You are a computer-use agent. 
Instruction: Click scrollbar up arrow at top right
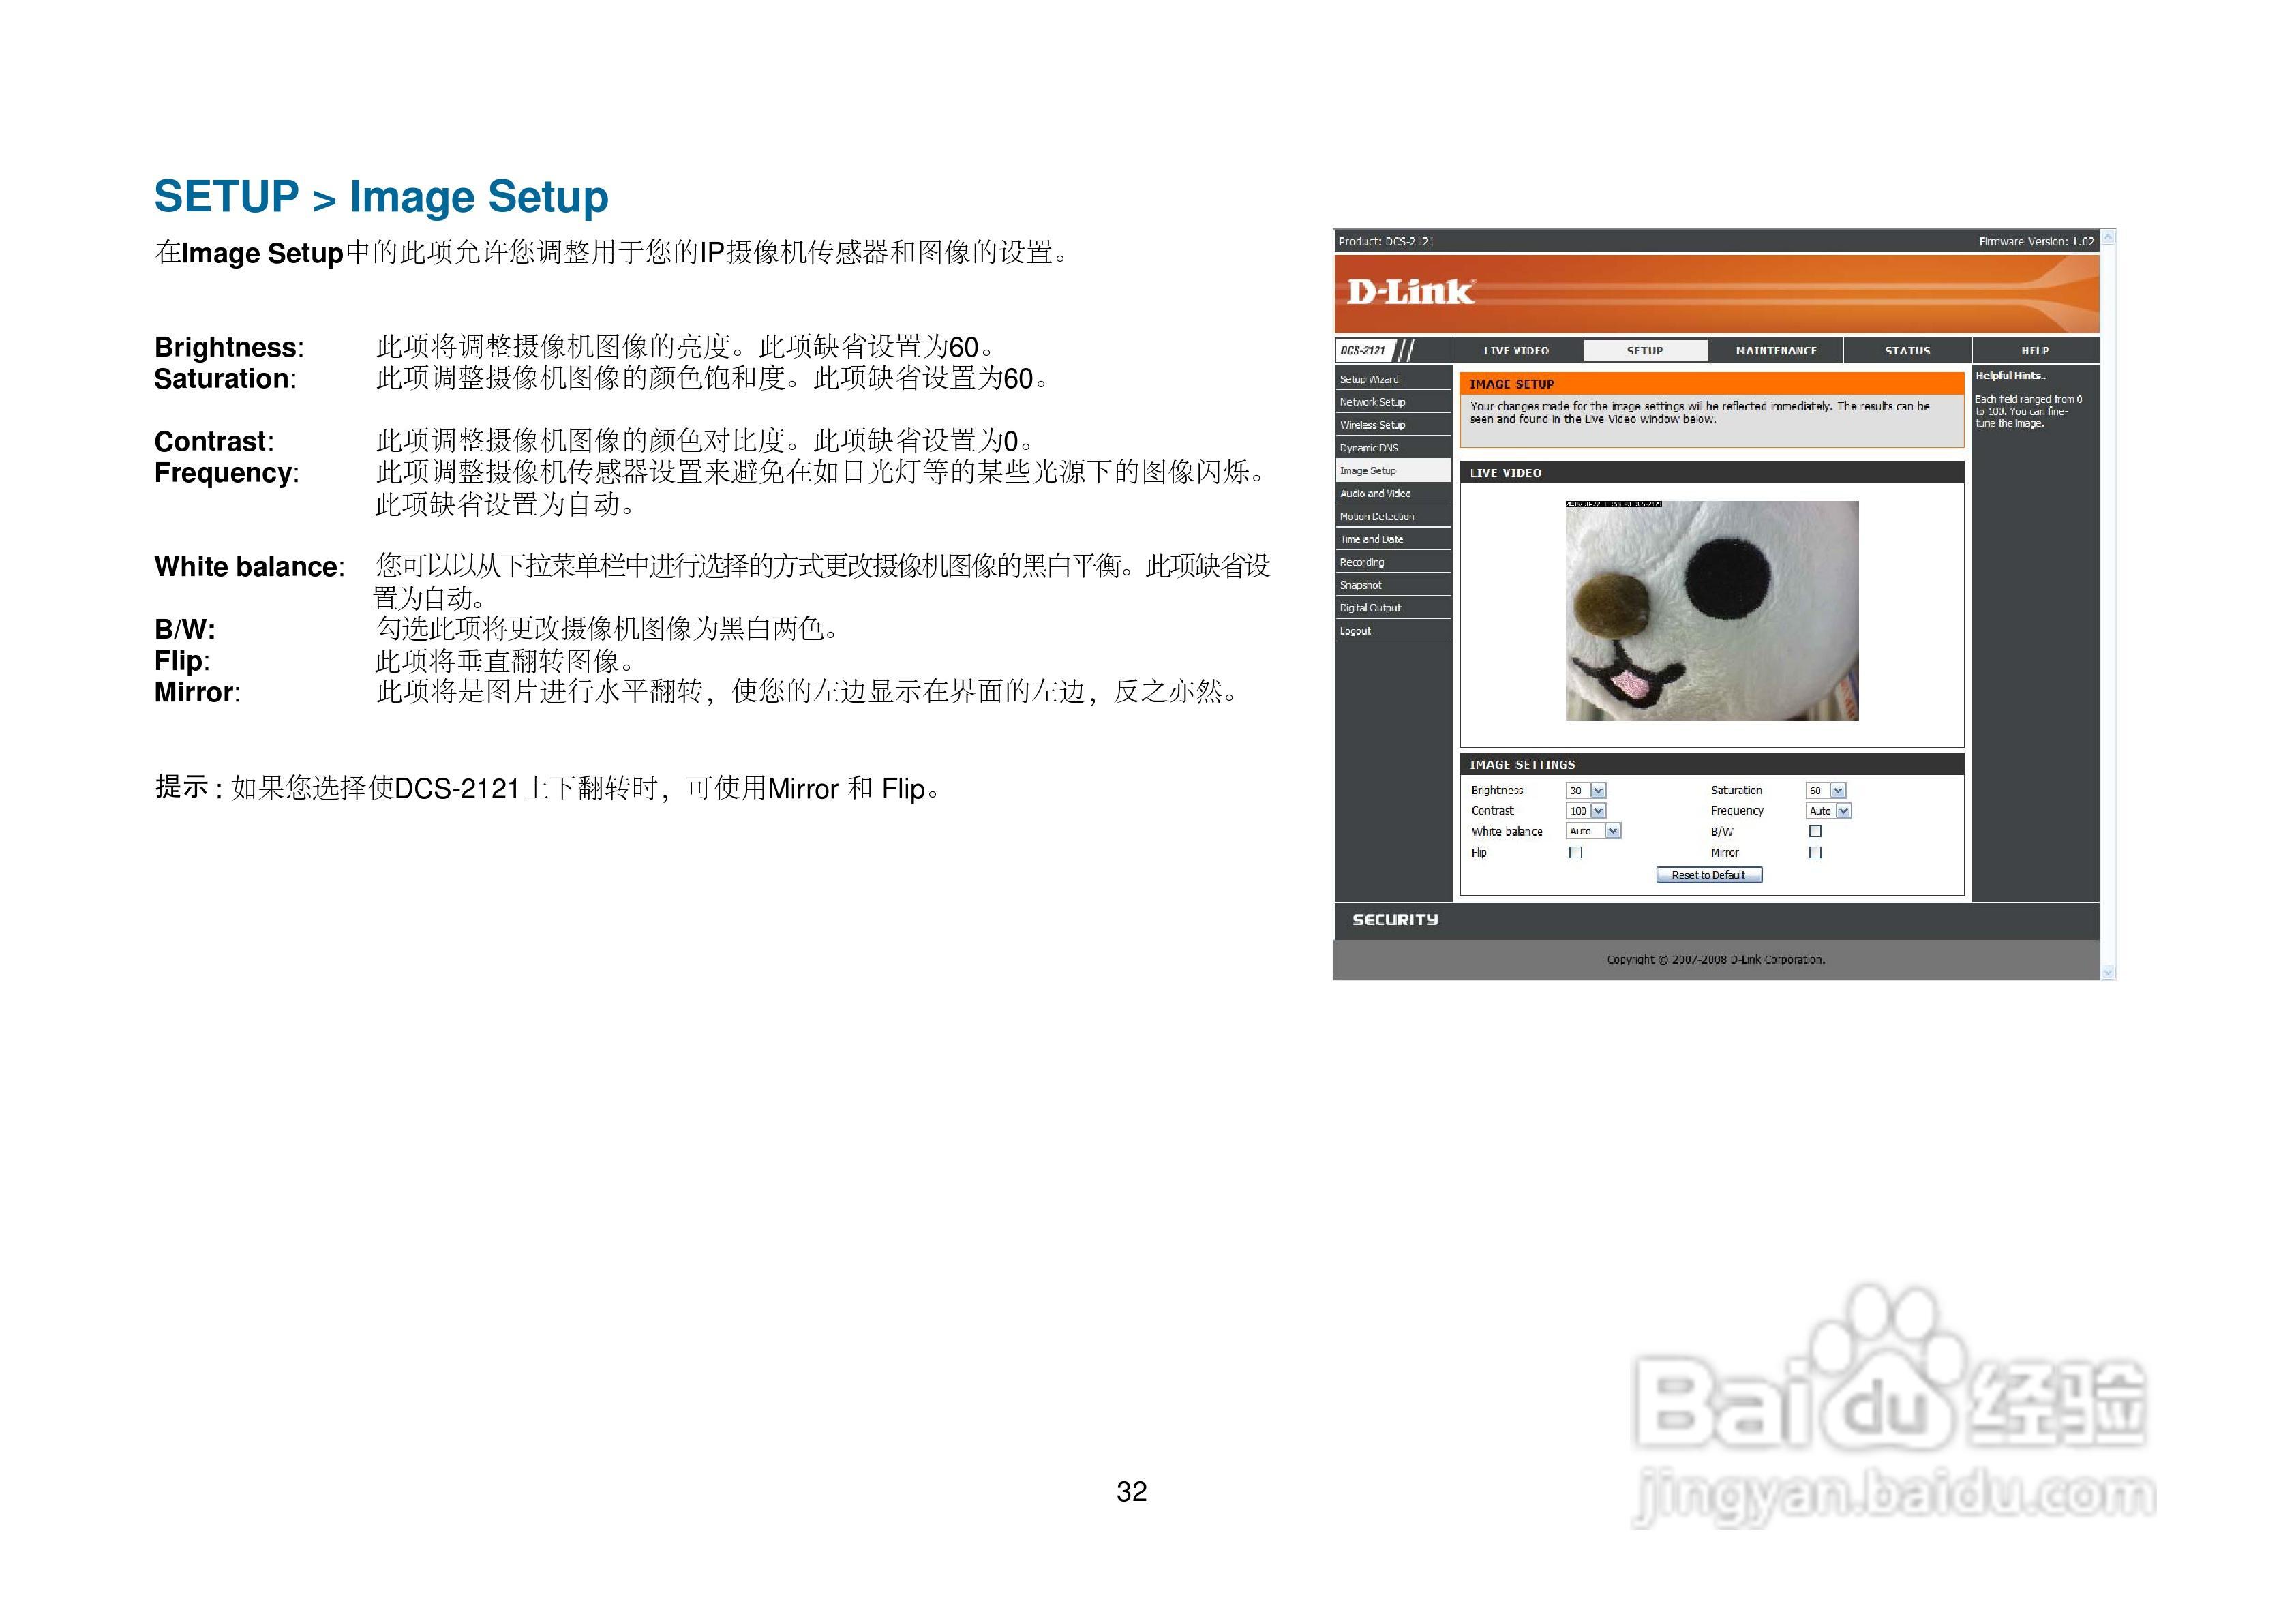(2108, 238)
